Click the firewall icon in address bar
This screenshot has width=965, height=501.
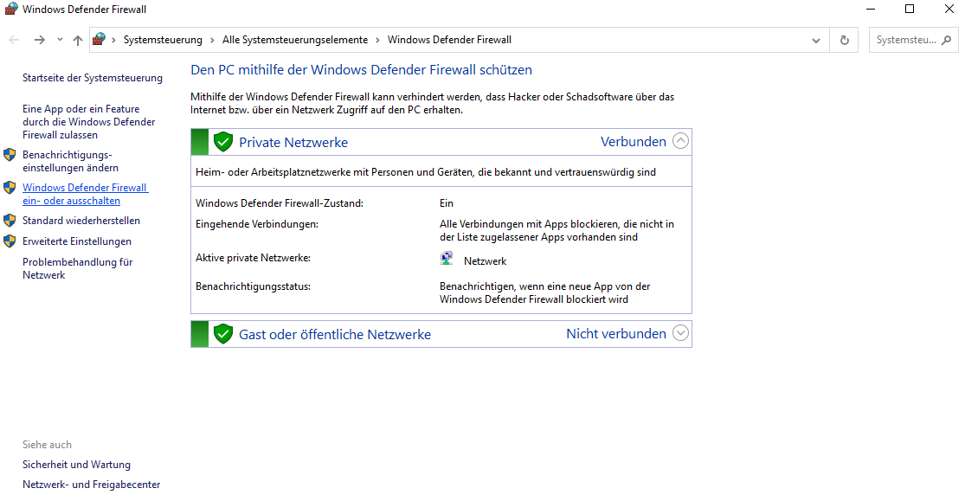coord(99,40)
